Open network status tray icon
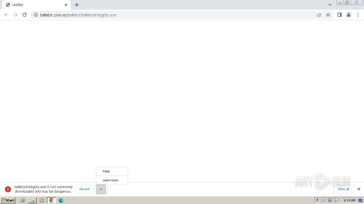 point(330,200)
